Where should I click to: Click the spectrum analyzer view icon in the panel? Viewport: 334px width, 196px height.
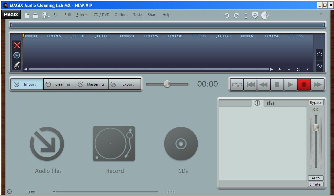(x=270, y=103)
